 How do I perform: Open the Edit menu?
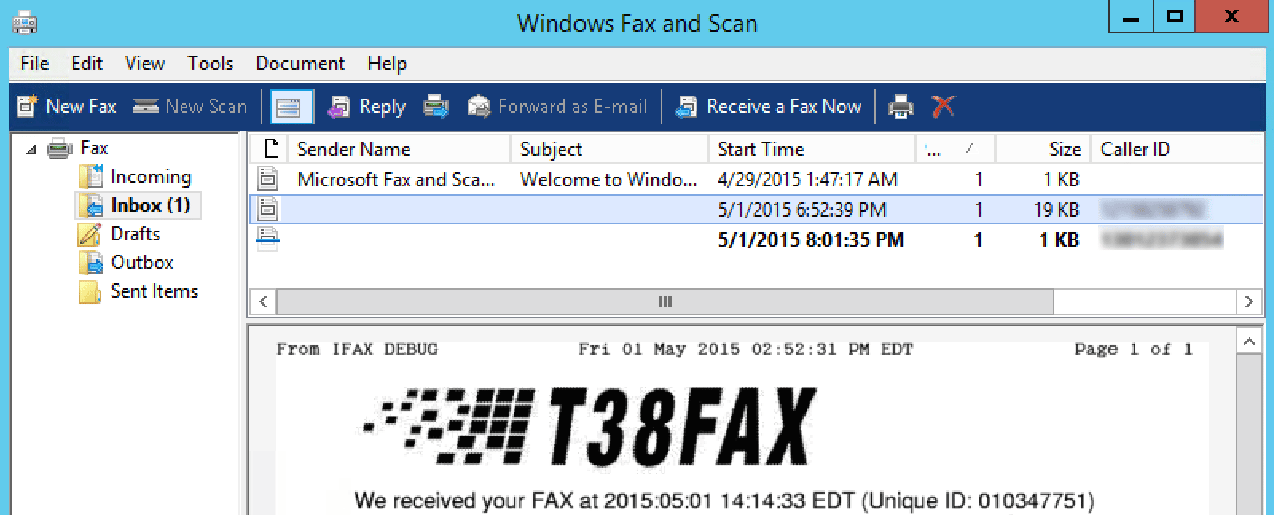86,64
